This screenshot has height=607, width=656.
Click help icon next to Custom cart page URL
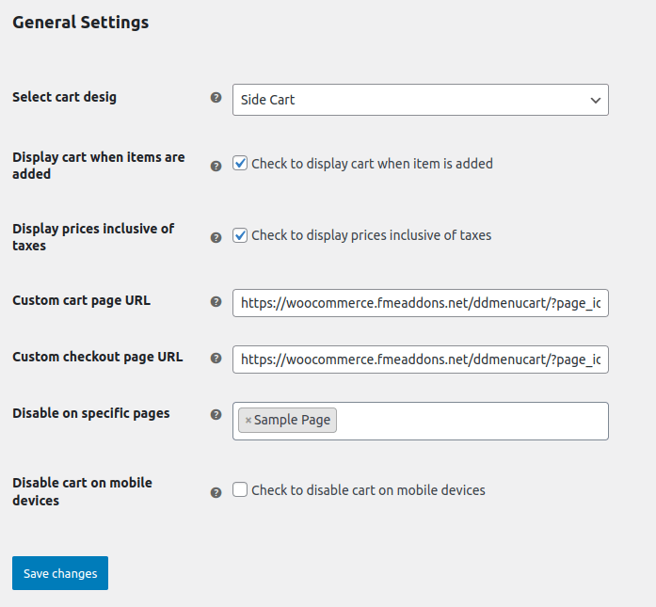216,302
